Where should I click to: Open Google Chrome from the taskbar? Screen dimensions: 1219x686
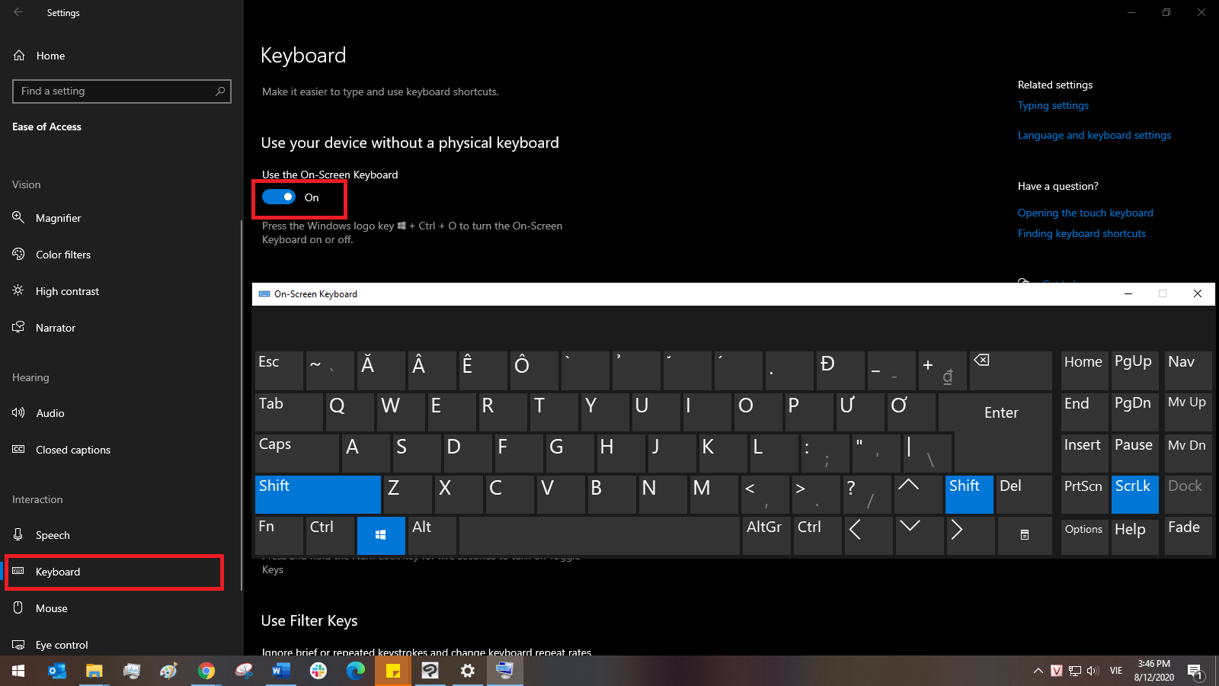click(206, 671)
